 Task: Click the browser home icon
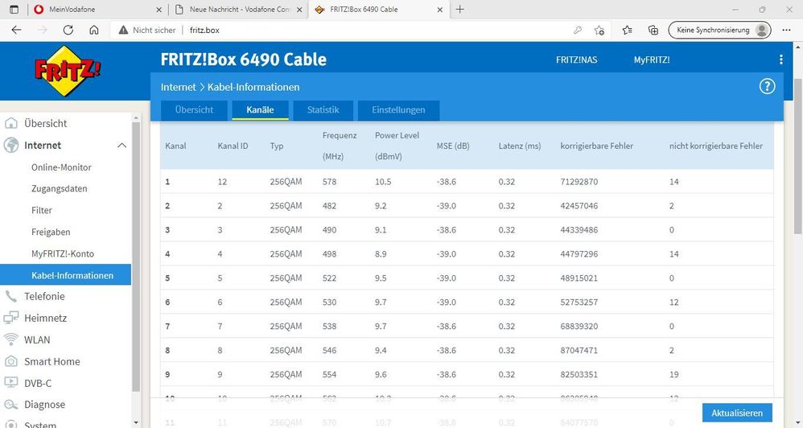(x=93, y=31)
